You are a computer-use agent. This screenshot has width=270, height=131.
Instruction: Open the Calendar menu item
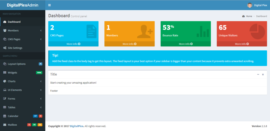tap(23, 116)
